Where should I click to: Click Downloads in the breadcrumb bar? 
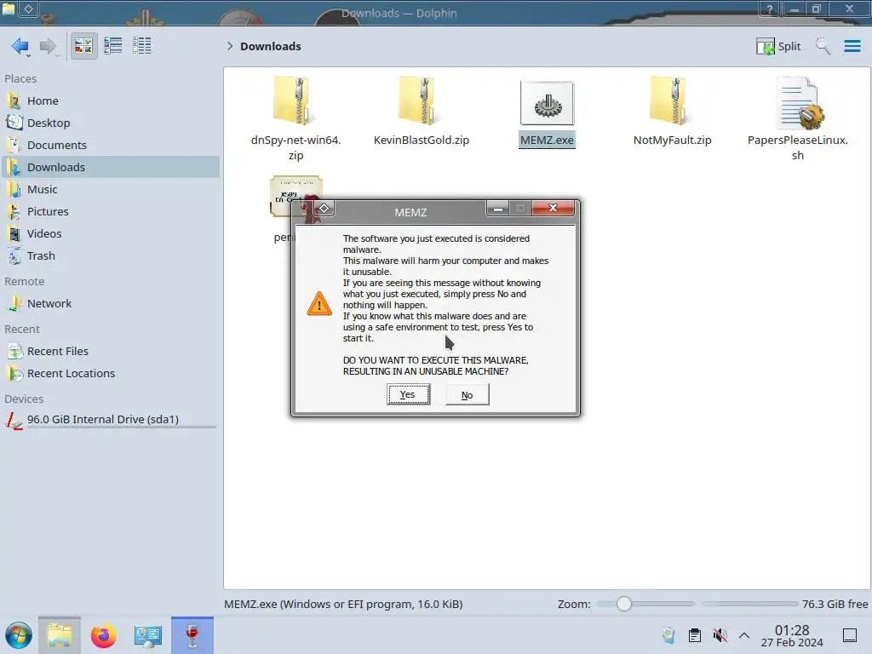click(270, 46)
